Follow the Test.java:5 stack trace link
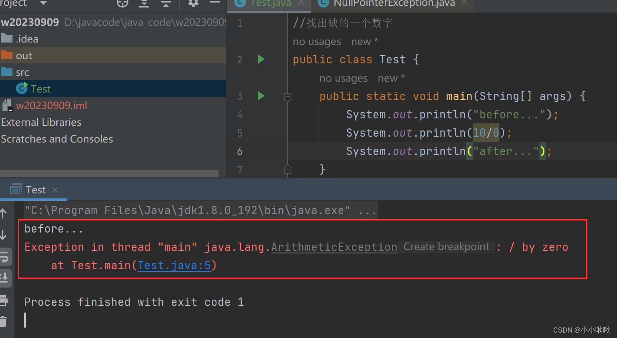The image size is (617, 338). click(174, 265)
